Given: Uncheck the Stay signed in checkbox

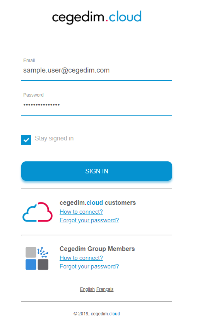Looking at the screenshot, I should tap(26, 140).
